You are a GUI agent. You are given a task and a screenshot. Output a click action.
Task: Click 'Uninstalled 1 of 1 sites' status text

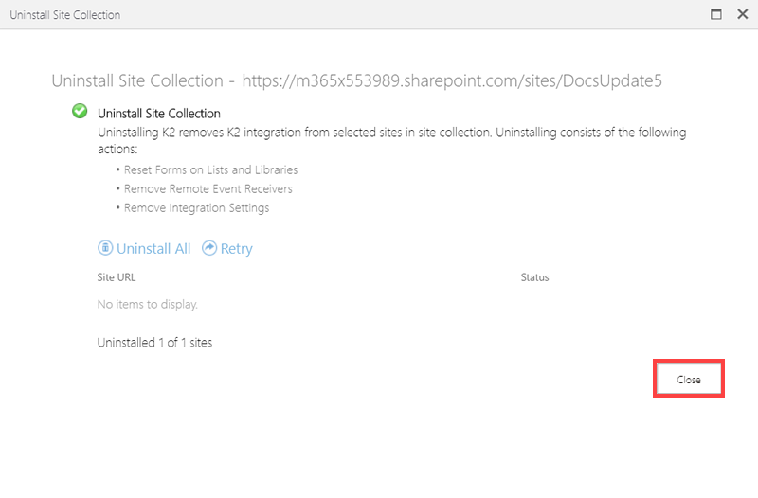point(154,343)
